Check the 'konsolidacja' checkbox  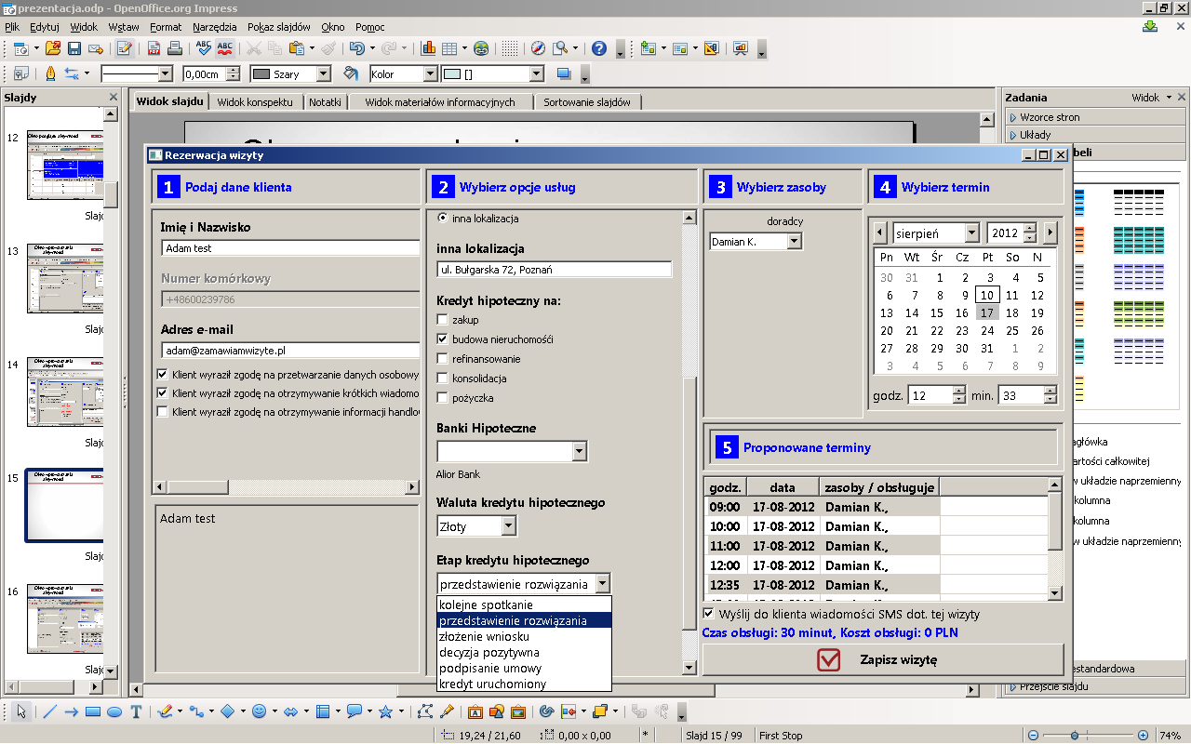point(442,379)
